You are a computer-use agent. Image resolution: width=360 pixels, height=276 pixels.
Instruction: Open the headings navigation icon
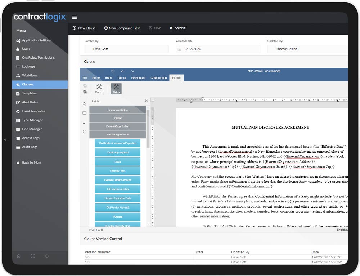coord(85,122)
